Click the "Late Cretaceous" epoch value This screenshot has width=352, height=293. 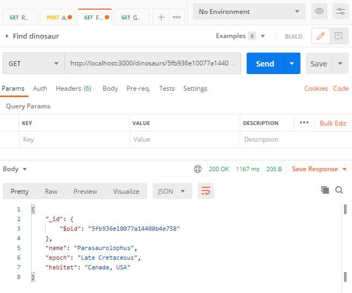tap(107, 258)
